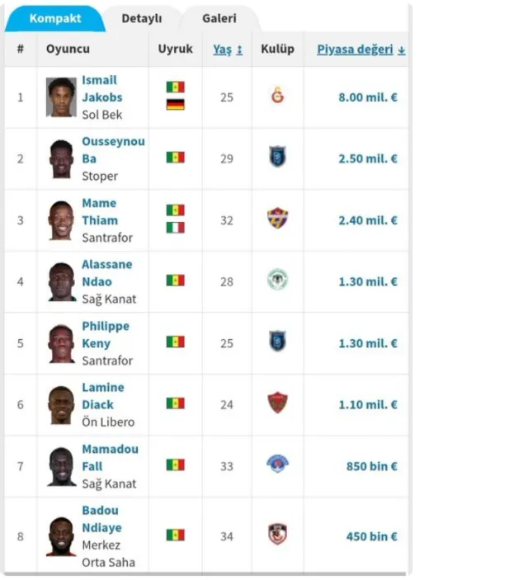Click Galatasaray club crest in Jakobs row
Viewport: 528px width, 580px height.
point(277,96)
